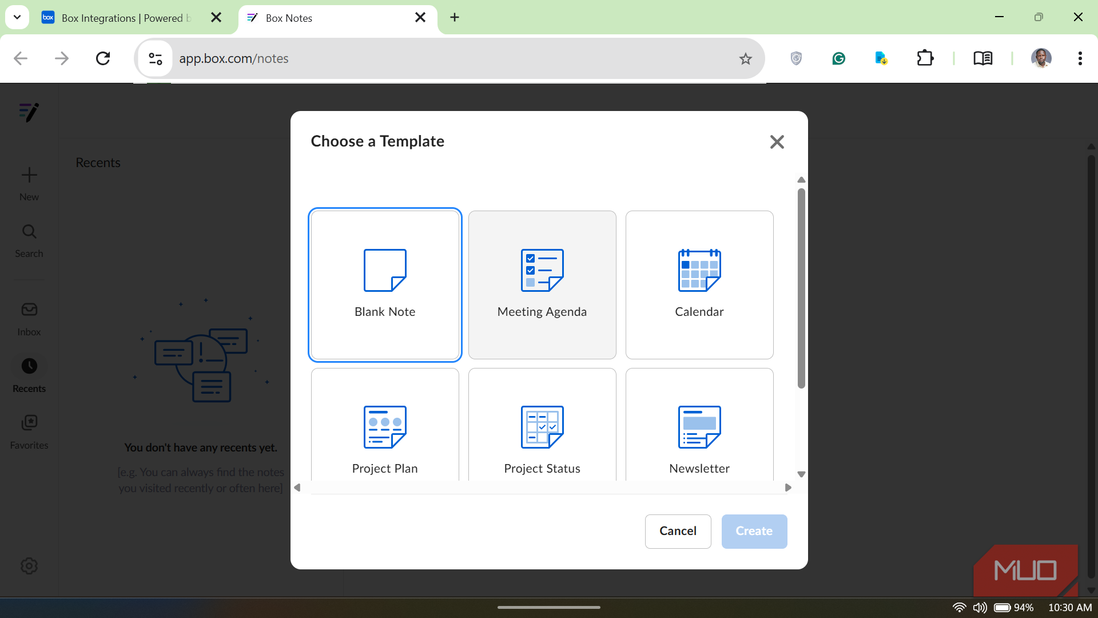Image resolution: width=1098 pixels, height=618 pixels.
Task: Click the Cancel button
Action: 678,531
